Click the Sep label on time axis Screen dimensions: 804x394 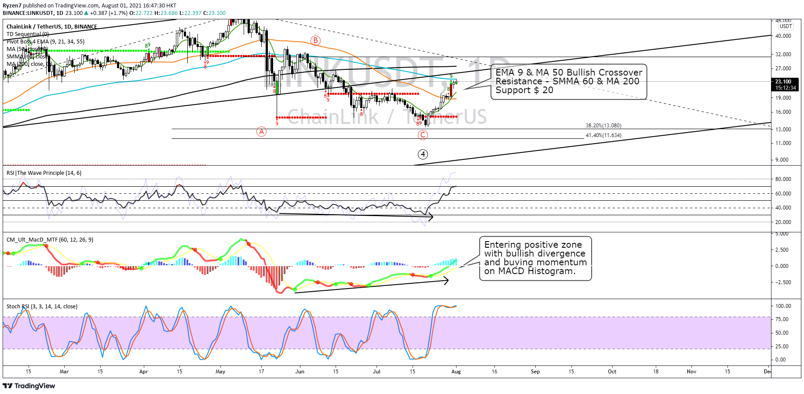(x=535, y=372)
